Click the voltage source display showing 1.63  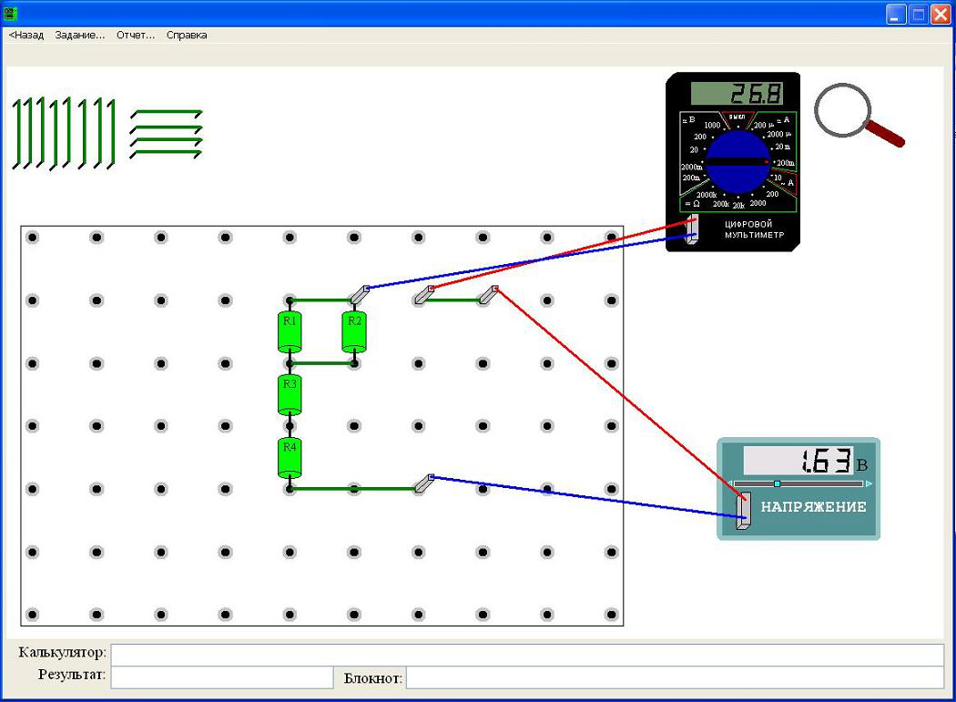798,461
